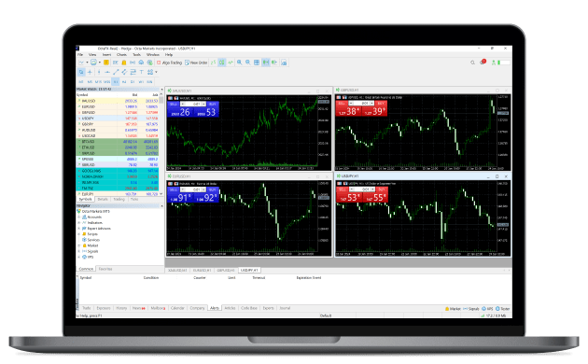This screenshot has height=364, width=588.
Task: Select the text label T tool
Action: (141, 72)
